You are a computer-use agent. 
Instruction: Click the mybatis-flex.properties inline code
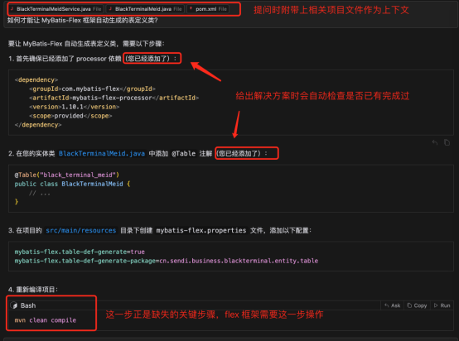(x=201, y=230)
